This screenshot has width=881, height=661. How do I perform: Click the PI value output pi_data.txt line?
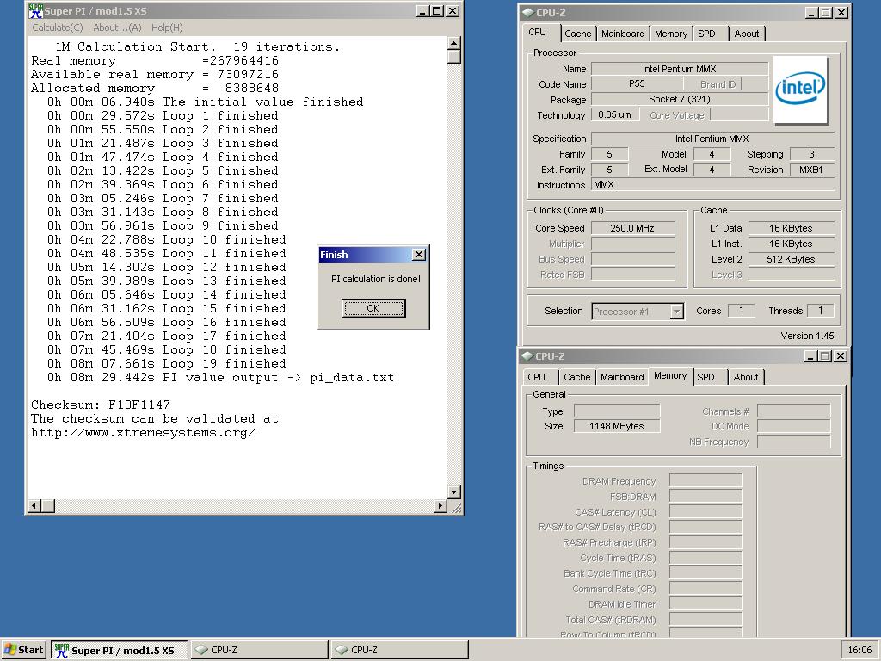[x=221, y=377]
